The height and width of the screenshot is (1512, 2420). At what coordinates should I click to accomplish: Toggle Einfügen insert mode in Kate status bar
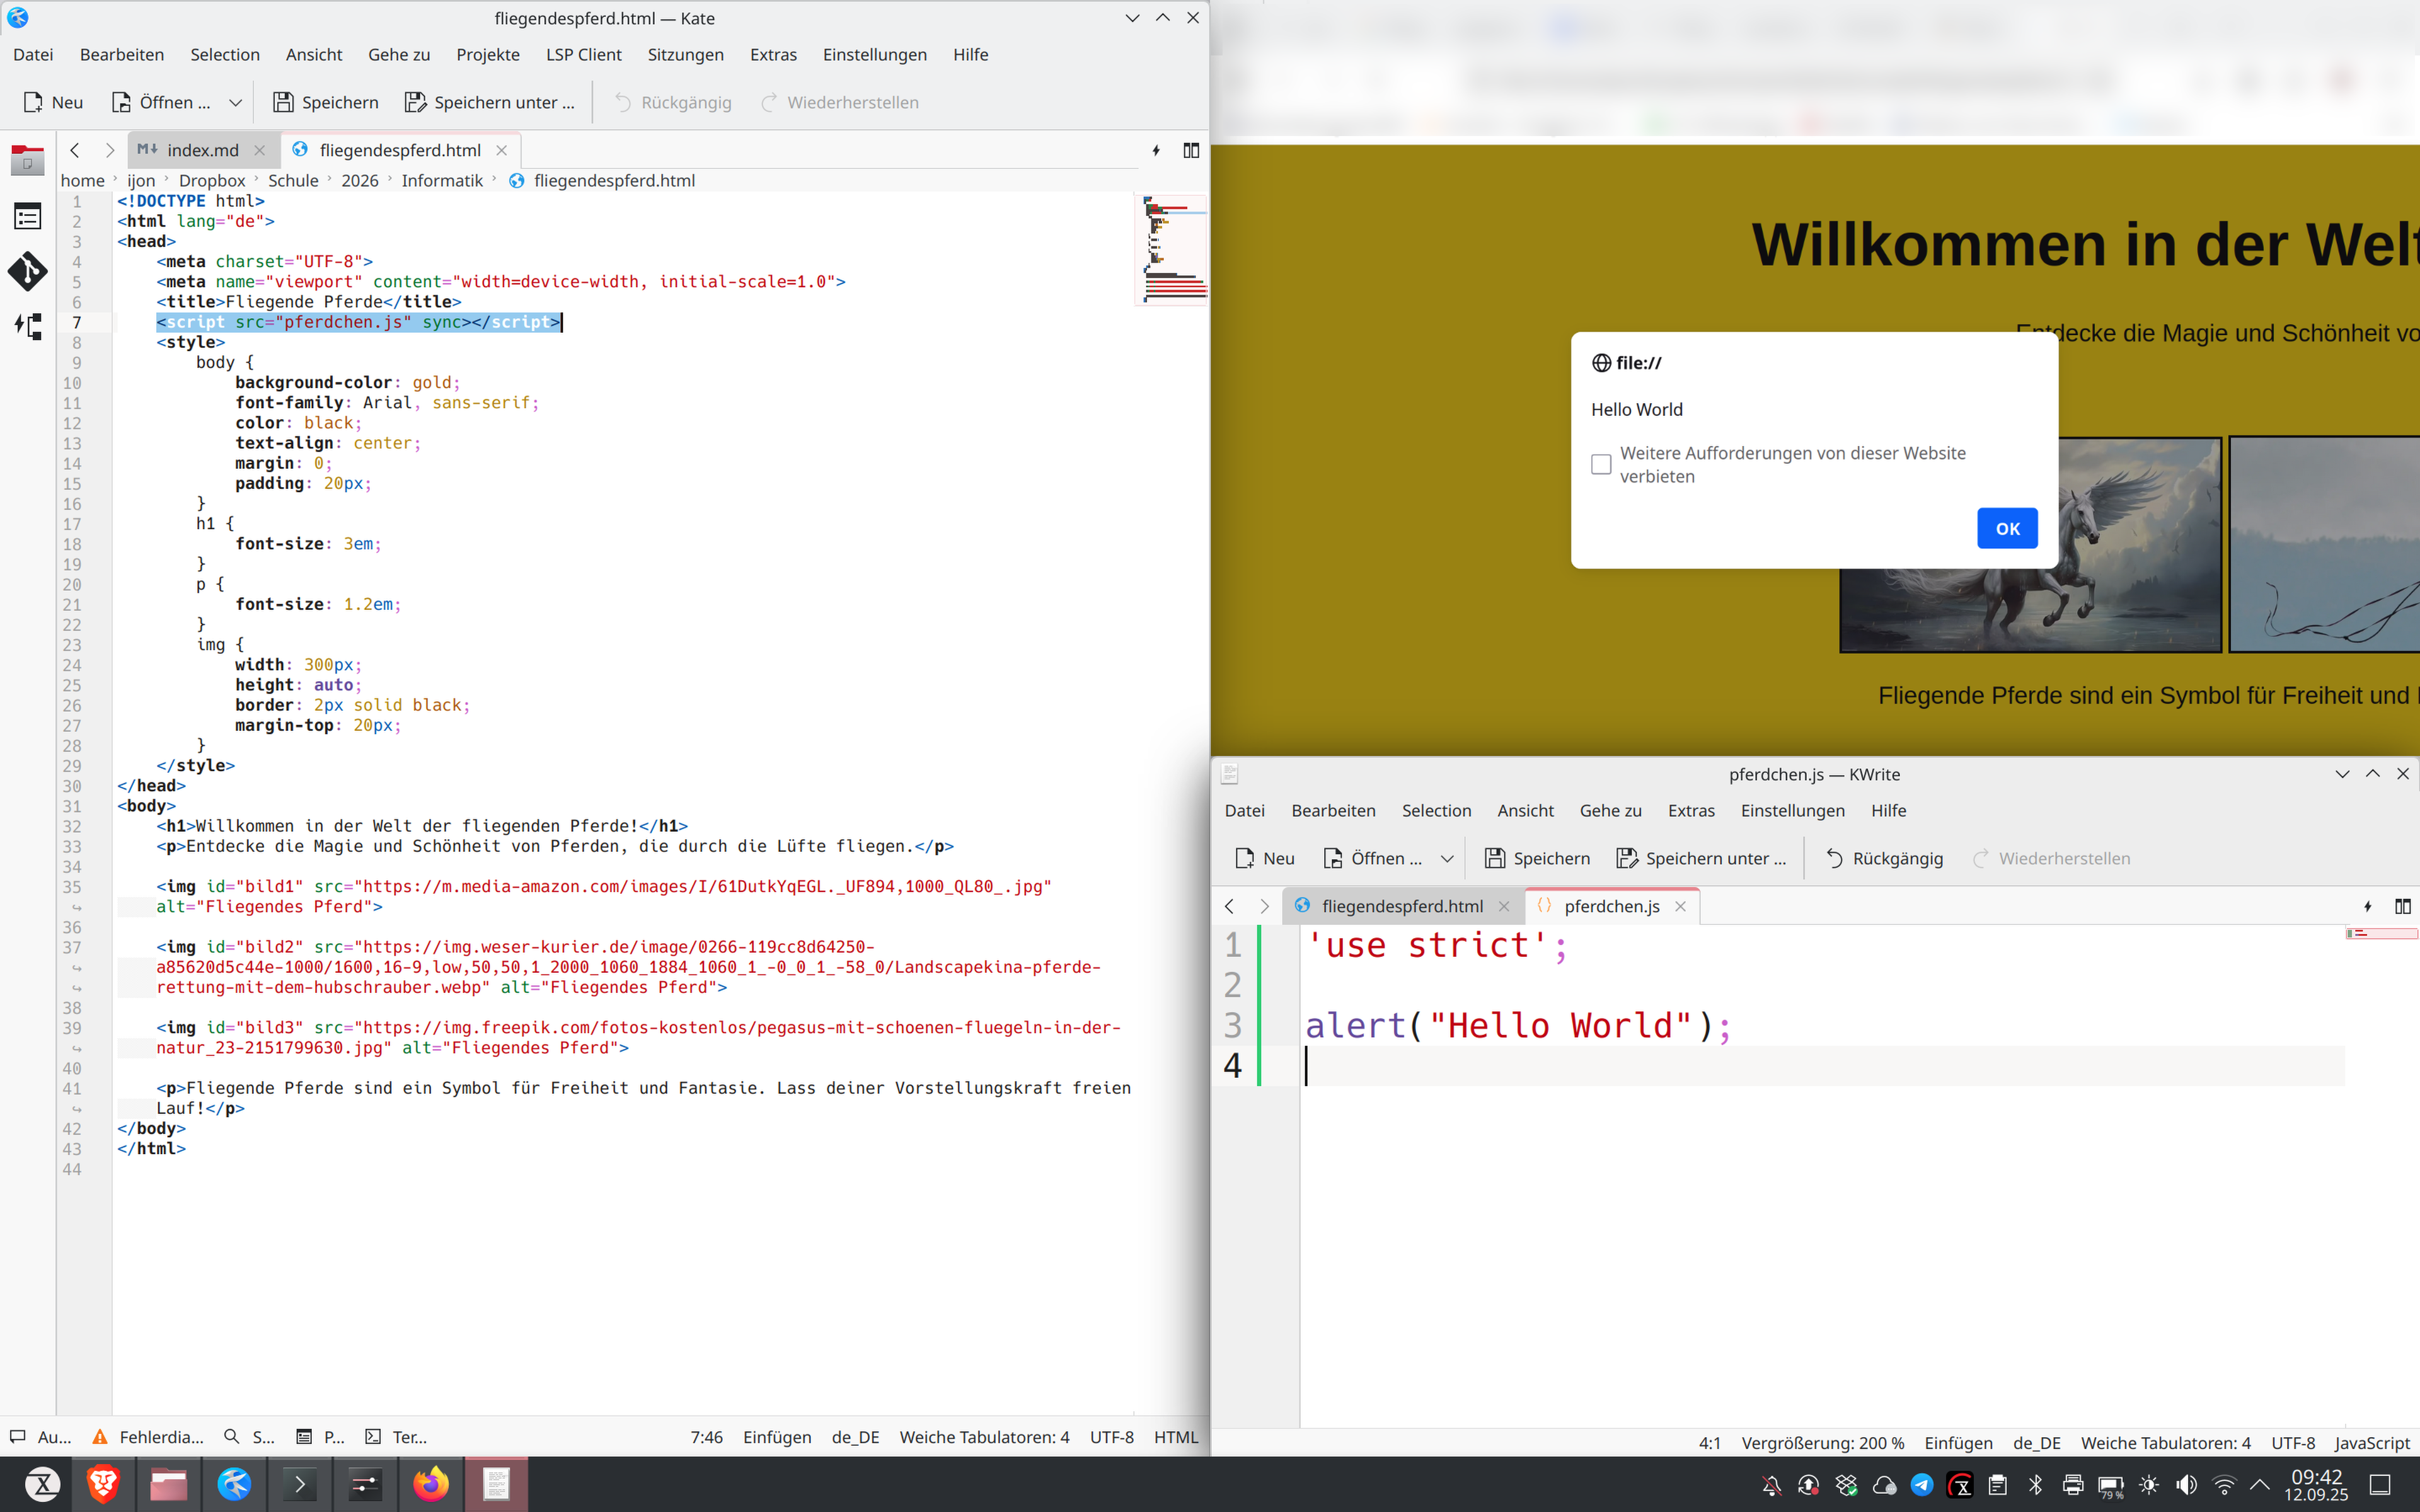coord(776,1437)
